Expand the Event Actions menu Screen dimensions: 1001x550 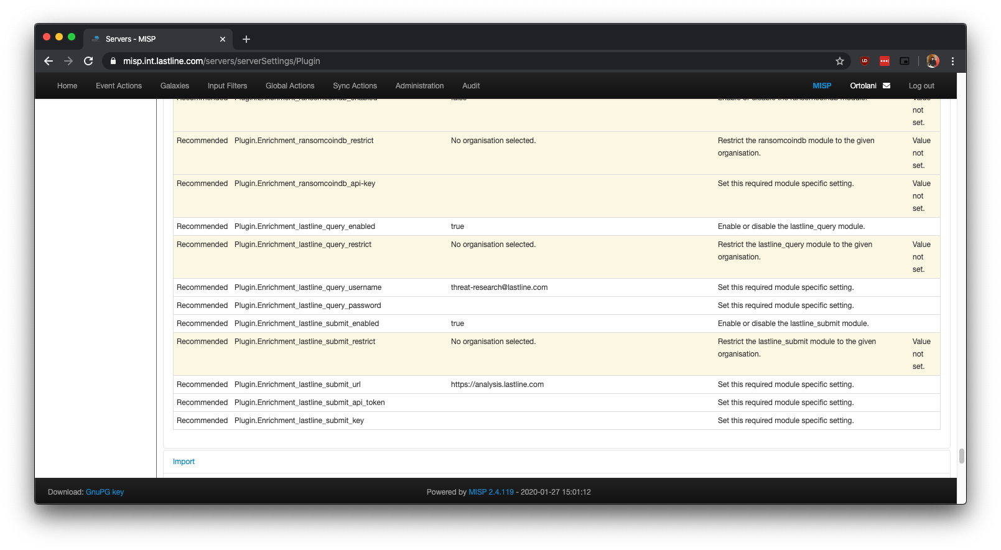pos(119,86)
